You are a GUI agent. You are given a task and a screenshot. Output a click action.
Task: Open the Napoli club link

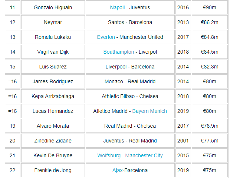[x=117, y=7]
